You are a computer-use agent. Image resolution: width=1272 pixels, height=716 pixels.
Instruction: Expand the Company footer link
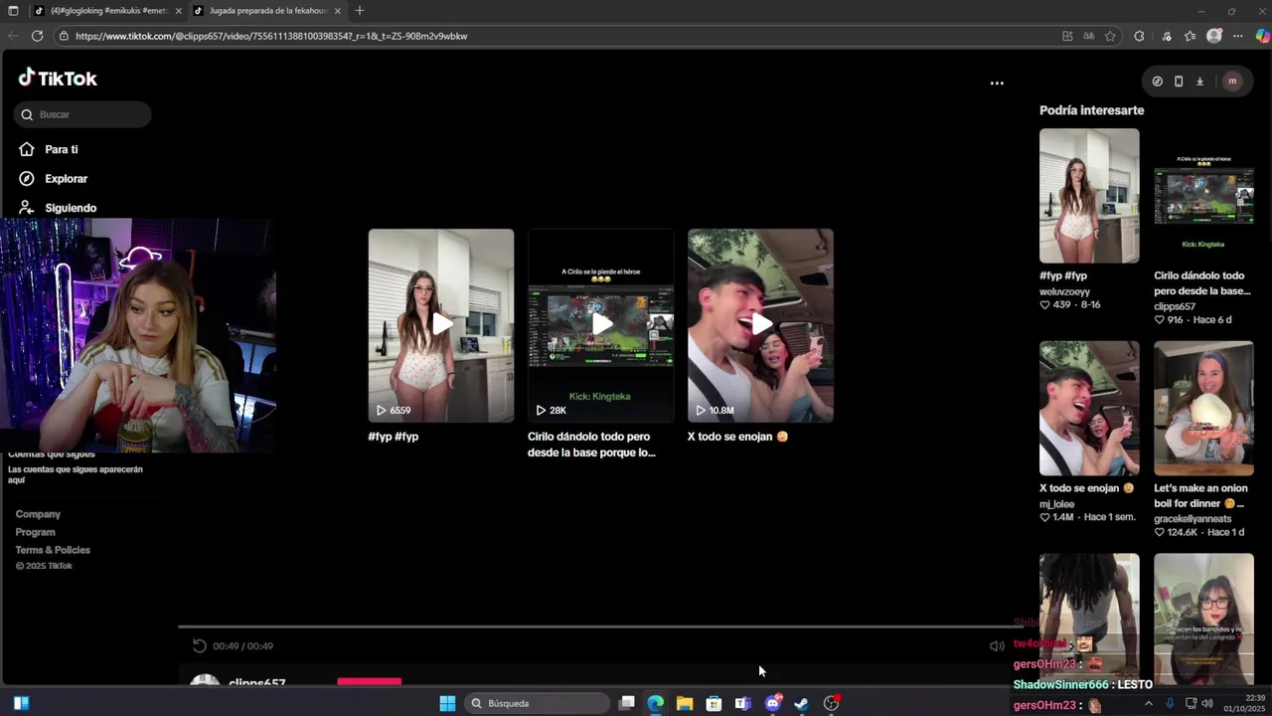tap(38, 514)
